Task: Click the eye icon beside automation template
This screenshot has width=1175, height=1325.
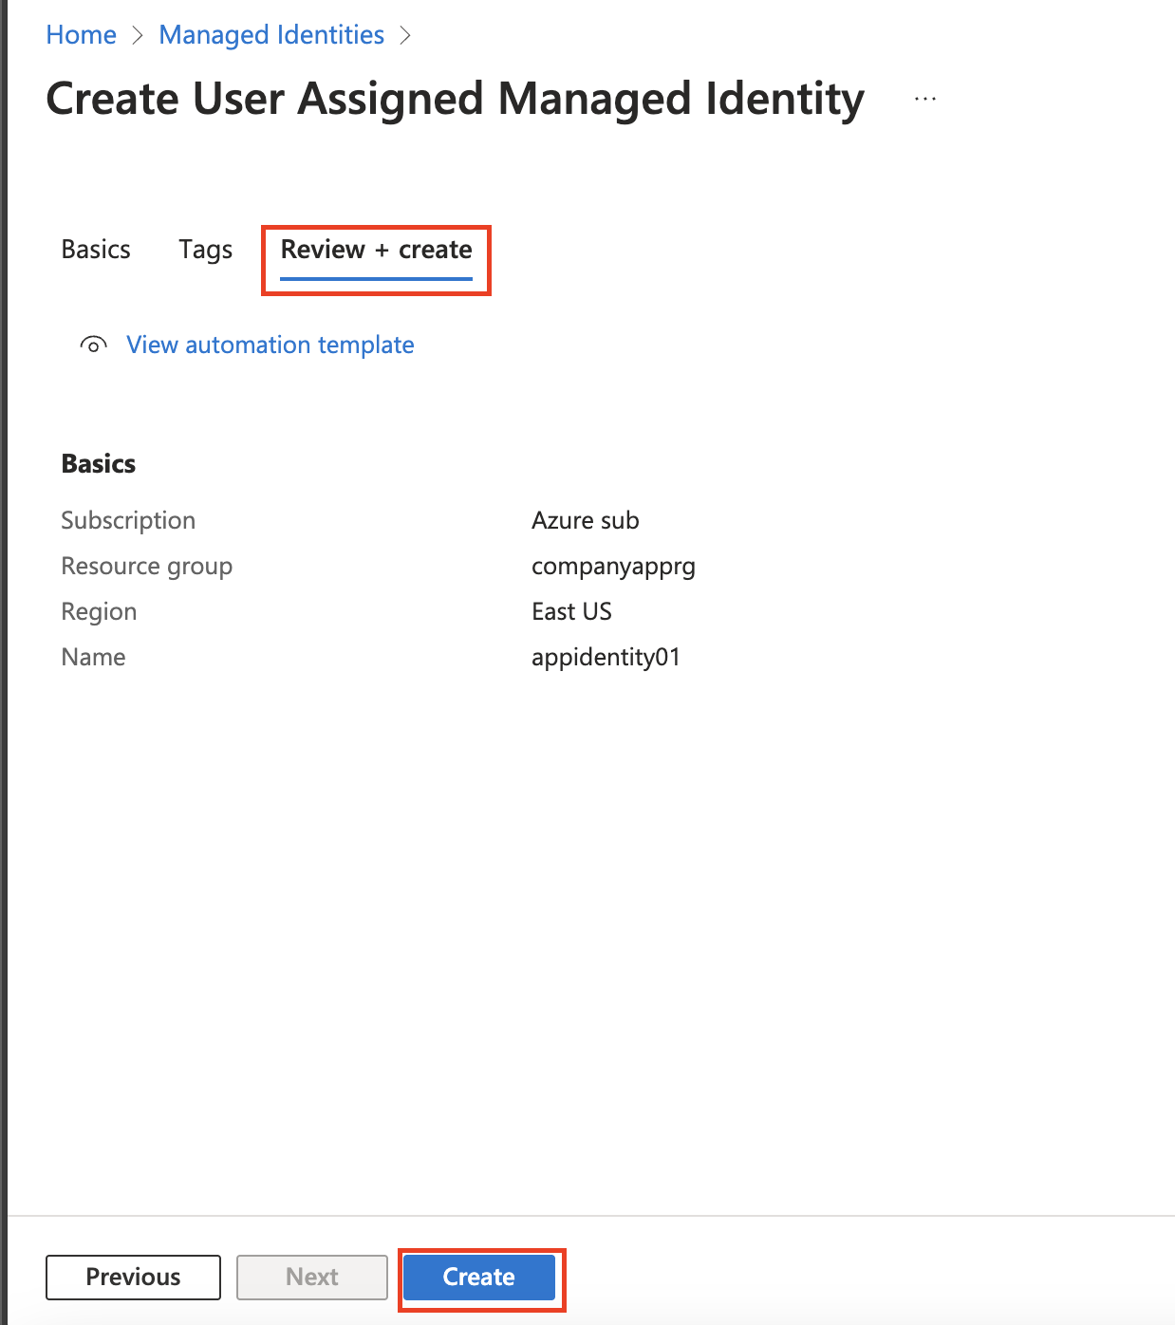Action: (x=93, y=345)
